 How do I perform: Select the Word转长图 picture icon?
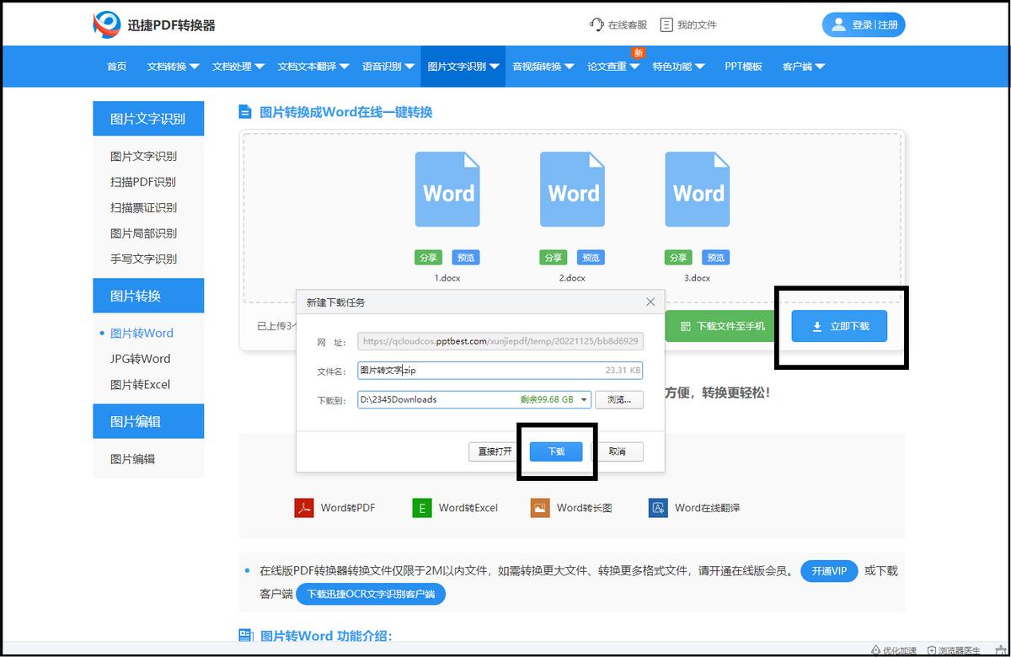click(x=538, y=508)
